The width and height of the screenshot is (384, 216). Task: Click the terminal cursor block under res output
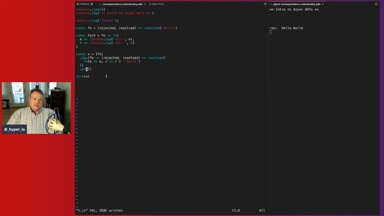pyautogui.click(x=271, y=32)
